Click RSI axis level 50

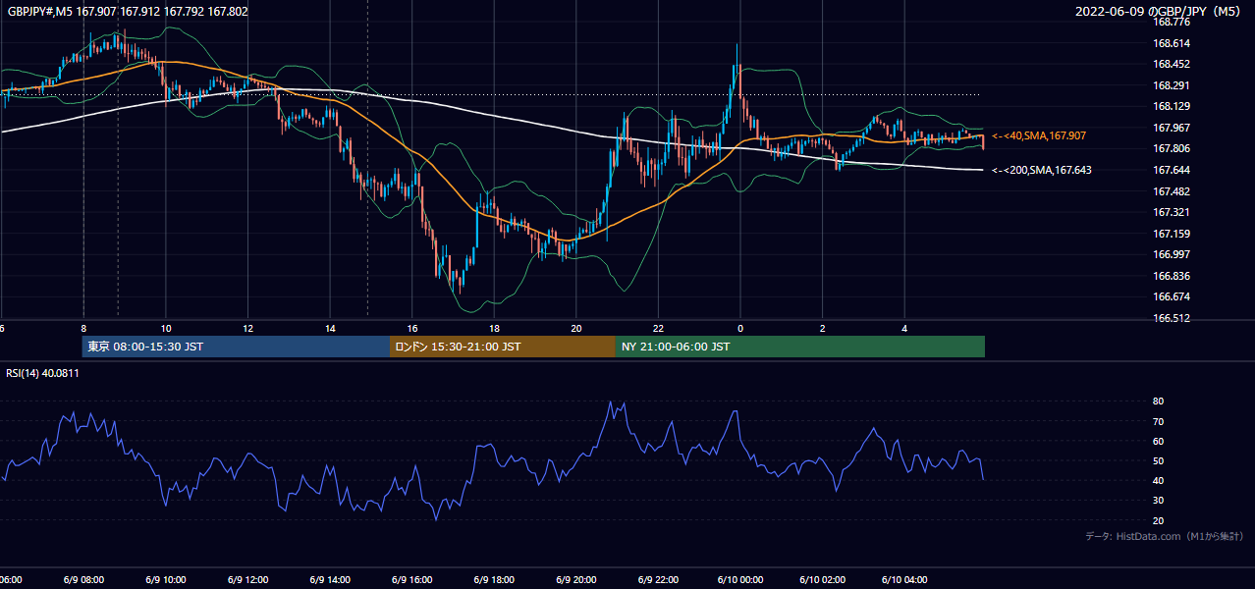(1159, 460)
